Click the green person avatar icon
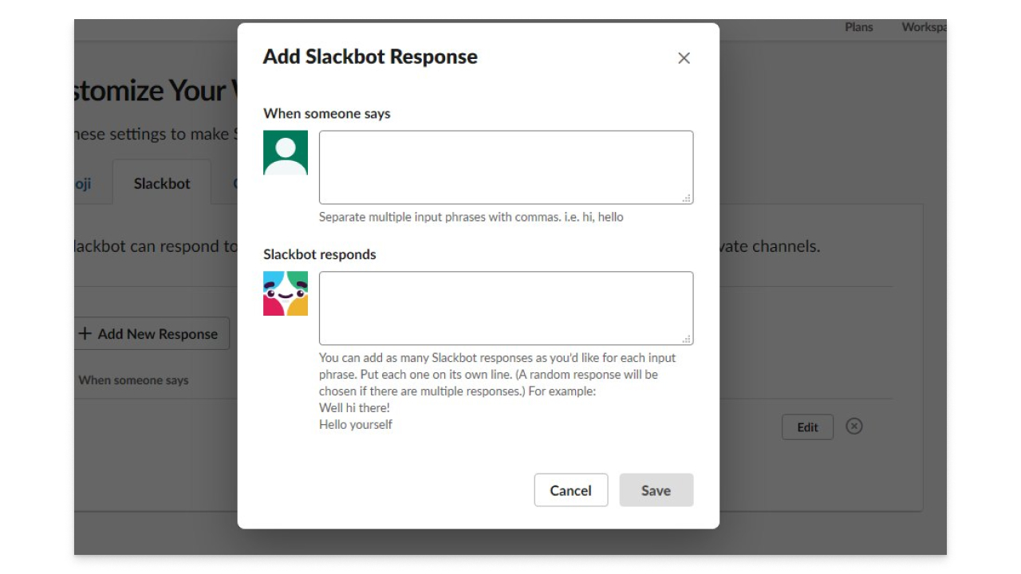 286,151
